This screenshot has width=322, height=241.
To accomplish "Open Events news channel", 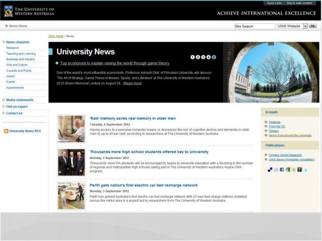I will click(11, 82).
